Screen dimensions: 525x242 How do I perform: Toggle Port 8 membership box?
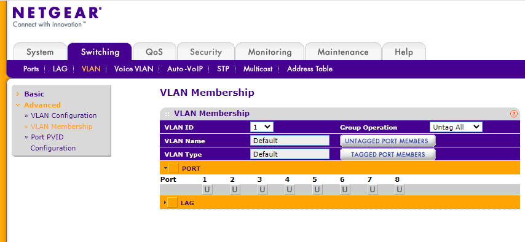399,190
